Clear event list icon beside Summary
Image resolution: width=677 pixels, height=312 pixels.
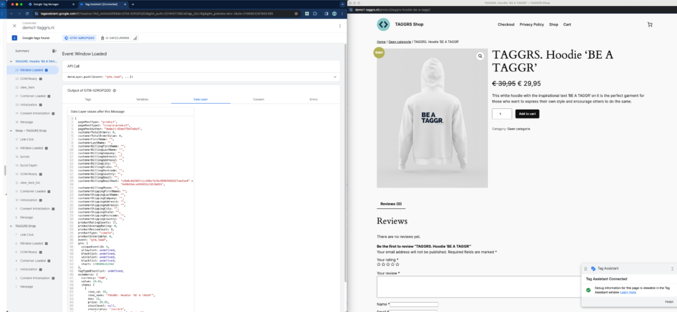pos(54,51)
